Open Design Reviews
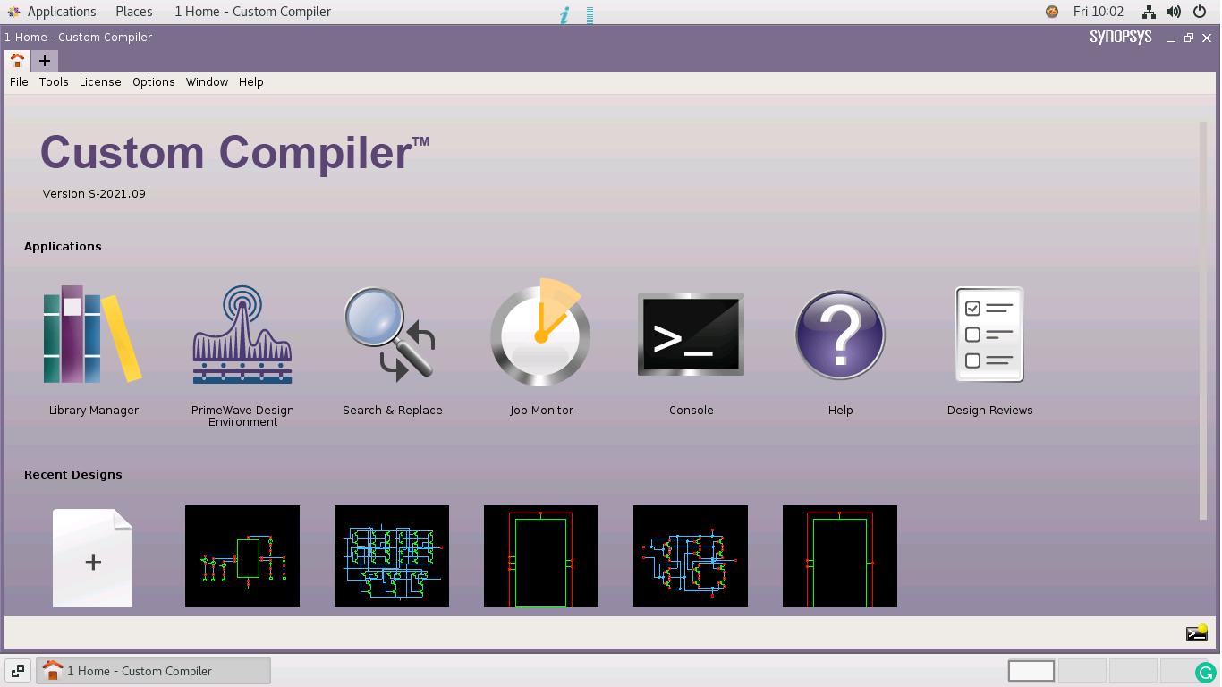Viewport: 1222px width, 687px height. point(989,335)
